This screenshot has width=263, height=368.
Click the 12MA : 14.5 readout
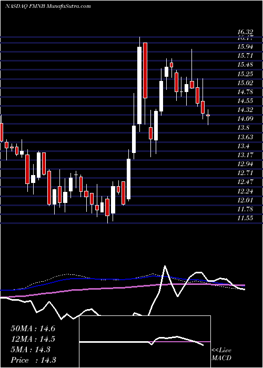coord(33,339)
